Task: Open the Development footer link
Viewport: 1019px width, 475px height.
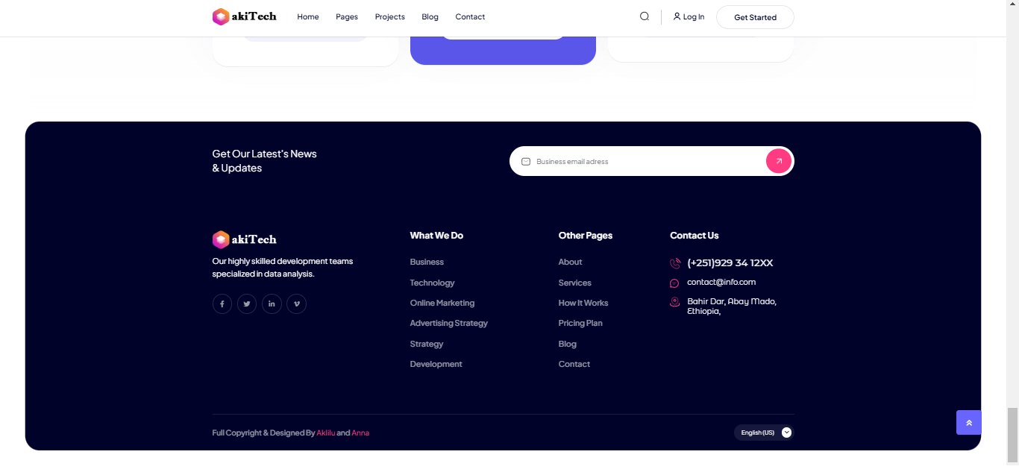Action: tap(436, 364)
